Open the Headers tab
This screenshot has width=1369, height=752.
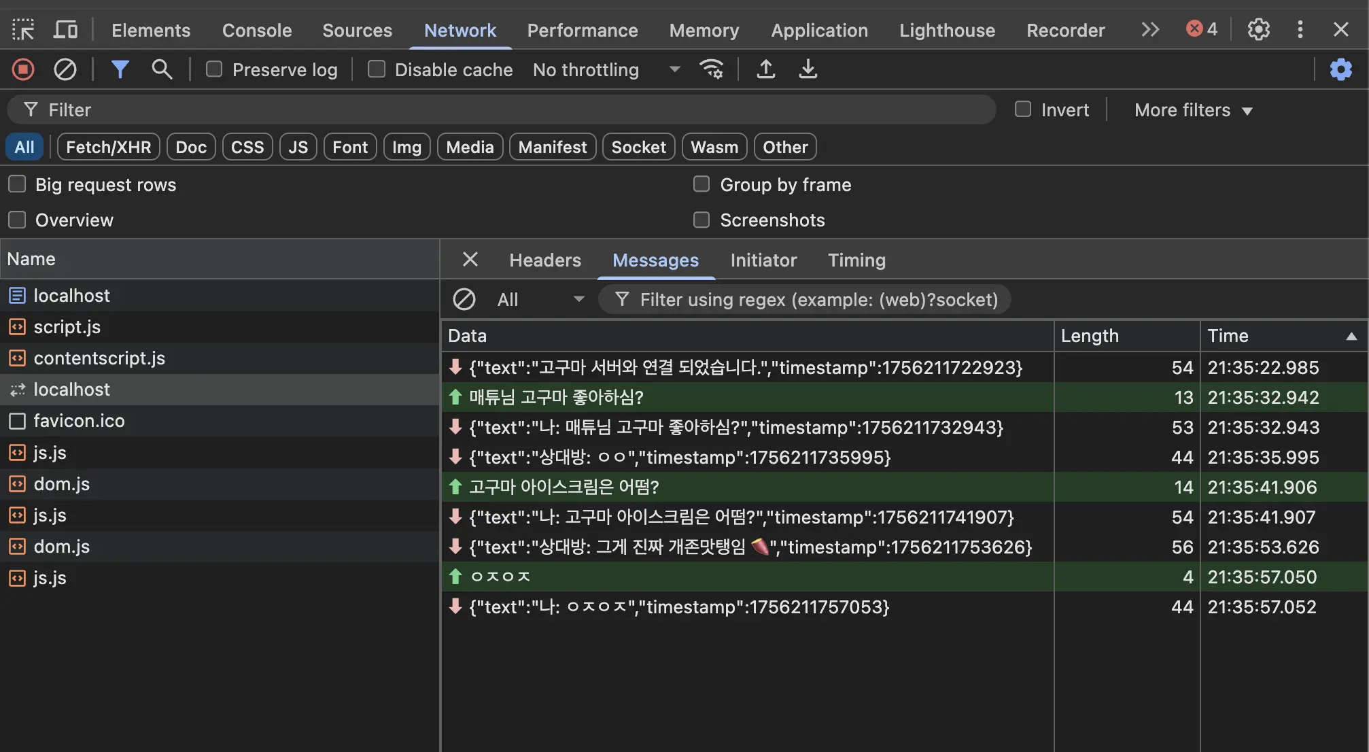pos(544,260)
